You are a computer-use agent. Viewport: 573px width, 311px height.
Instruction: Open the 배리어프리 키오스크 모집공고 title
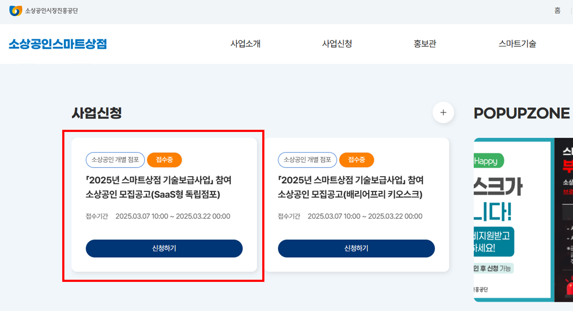(x=351, y=187)
